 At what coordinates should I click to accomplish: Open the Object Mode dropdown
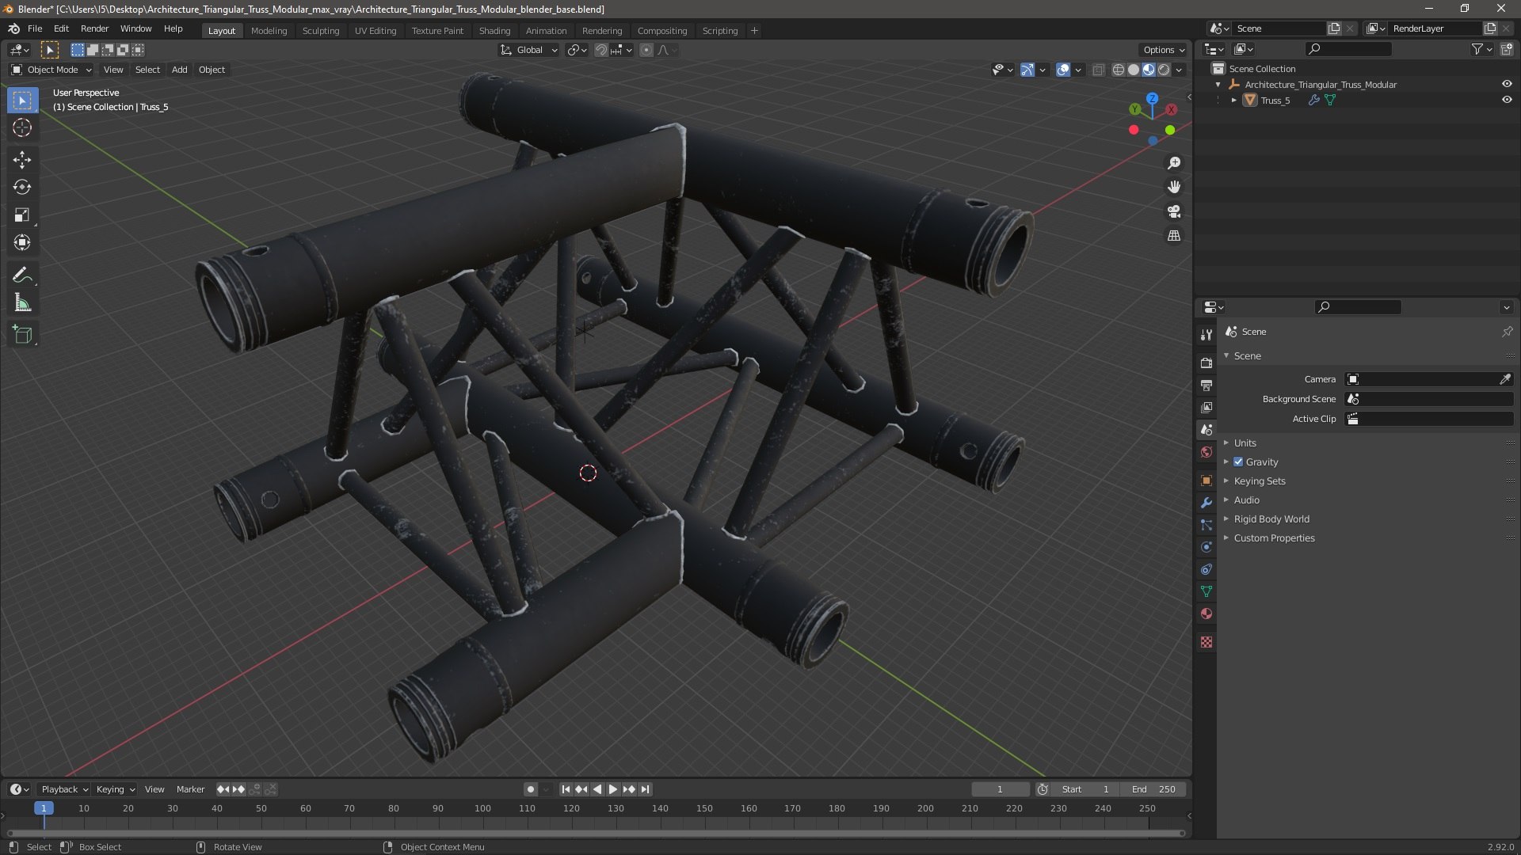(51, 70)
